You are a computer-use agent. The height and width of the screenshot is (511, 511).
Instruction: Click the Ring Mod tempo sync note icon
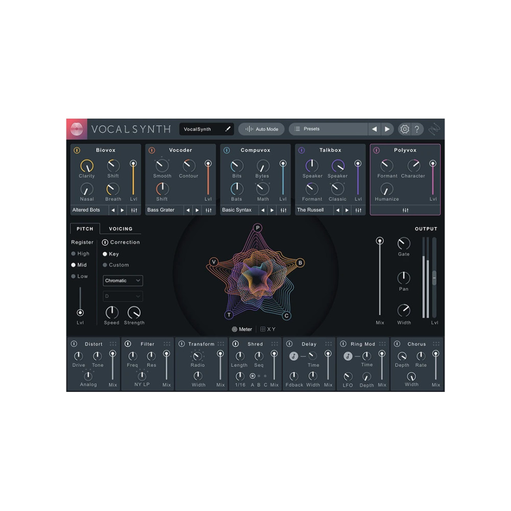348,356
